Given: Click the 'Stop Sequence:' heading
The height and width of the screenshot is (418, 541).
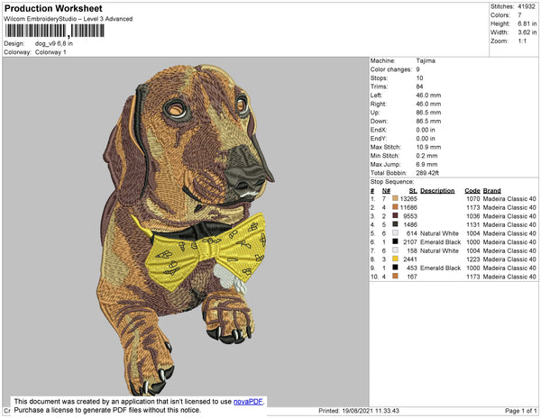Looking at the screenshot, I should point(392,182).
